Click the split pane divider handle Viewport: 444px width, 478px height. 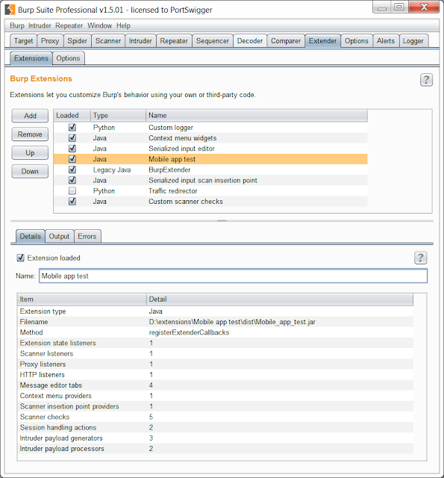coord(222,221)
